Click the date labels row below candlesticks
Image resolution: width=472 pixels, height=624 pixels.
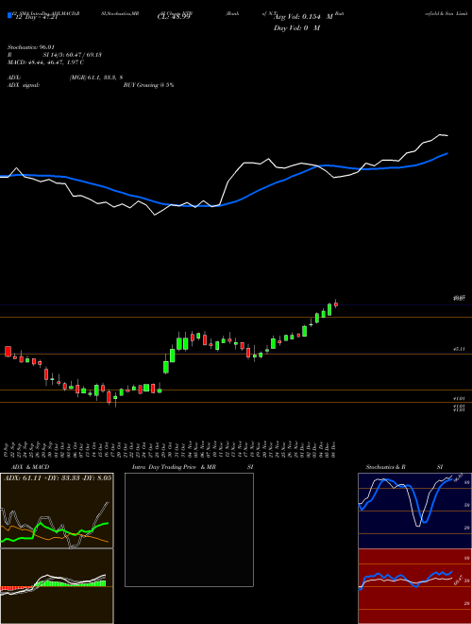pyautogui.click(x=172, y=449)
